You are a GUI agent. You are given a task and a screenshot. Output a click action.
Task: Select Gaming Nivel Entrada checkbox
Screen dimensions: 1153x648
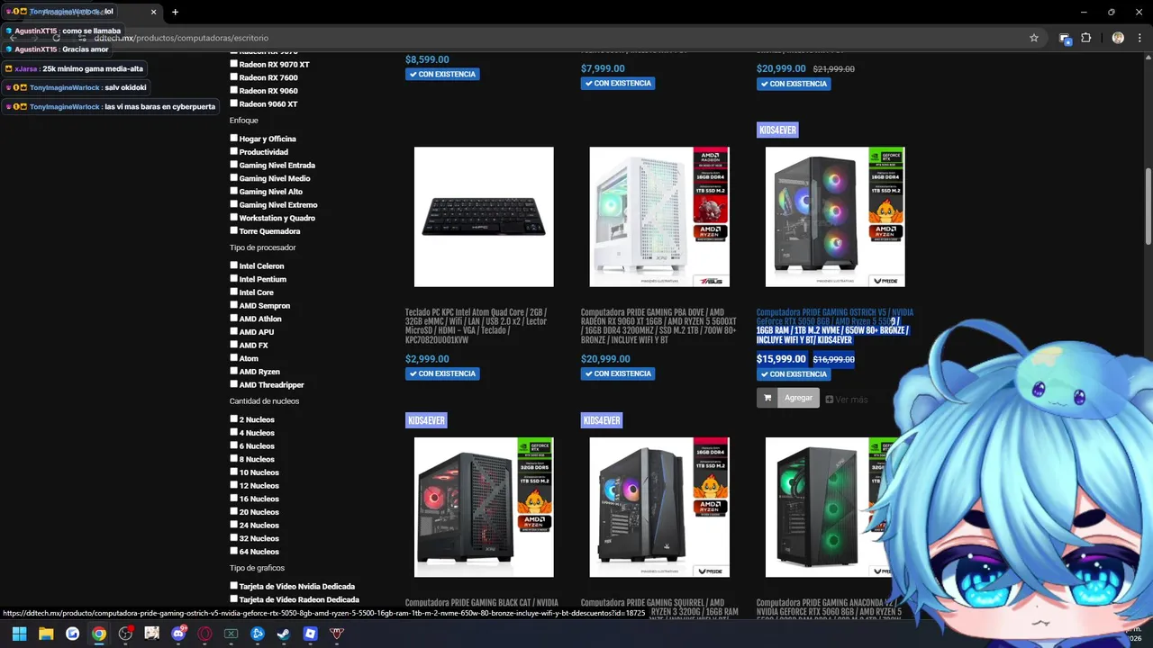234,165
